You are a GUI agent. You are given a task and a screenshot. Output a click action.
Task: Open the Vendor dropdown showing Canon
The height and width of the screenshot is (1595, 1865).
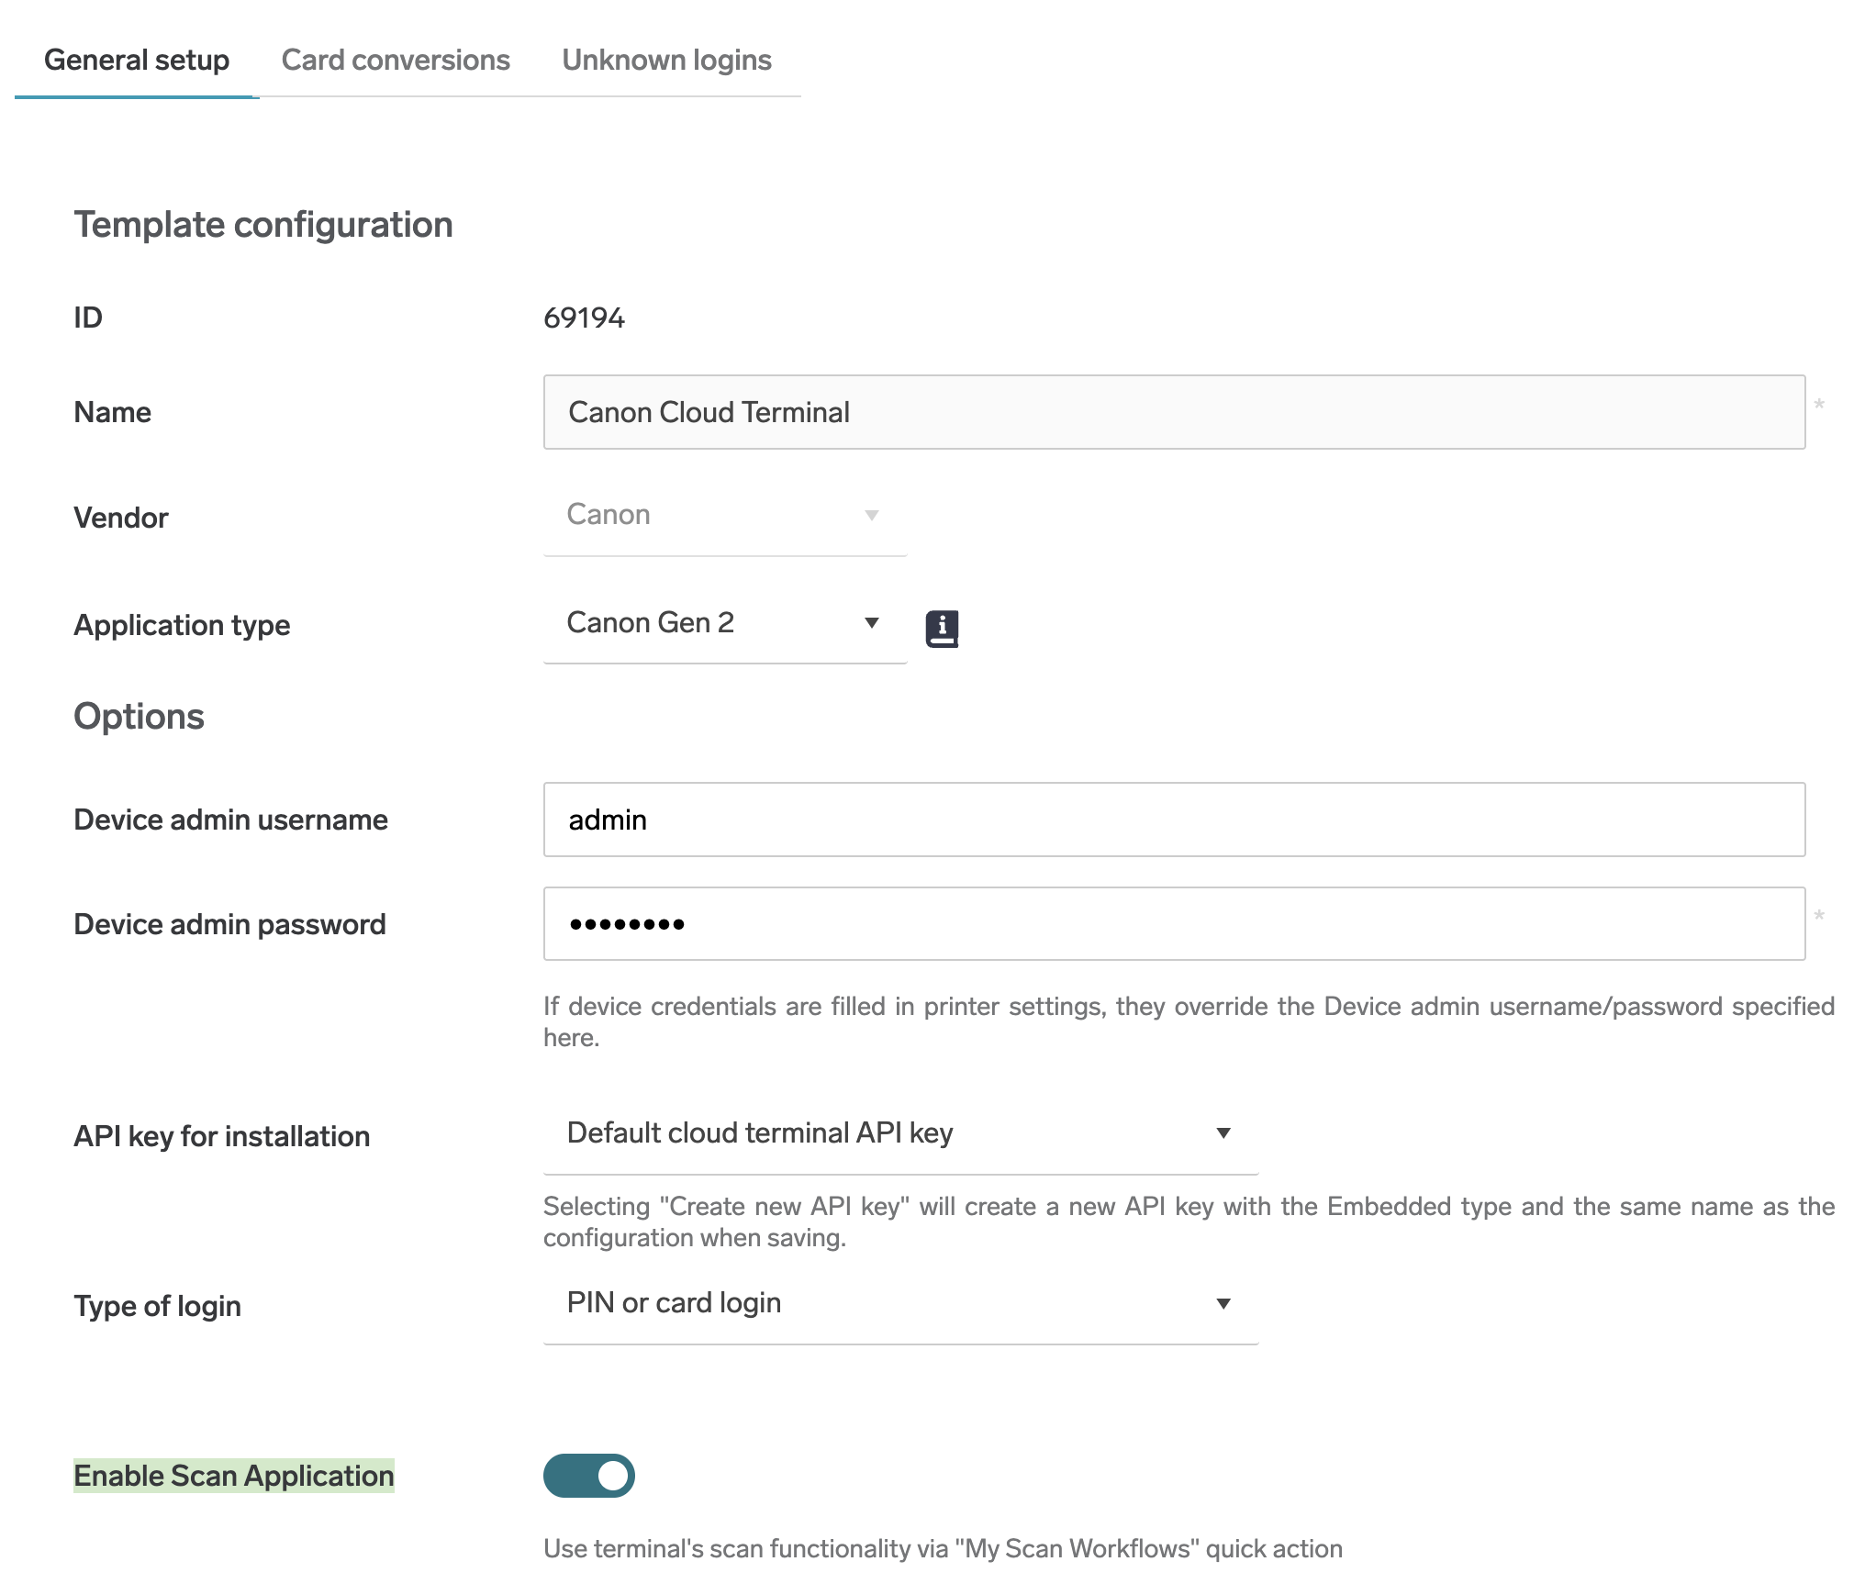725,515
